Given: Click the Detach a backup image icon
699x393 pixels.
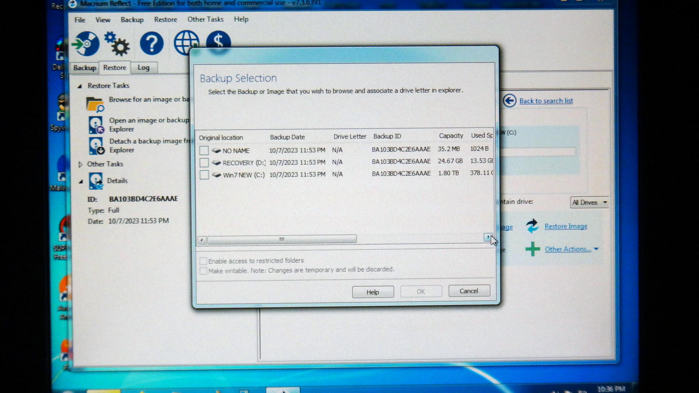Looking at the screenshot, I should click(x=96, y=146).
